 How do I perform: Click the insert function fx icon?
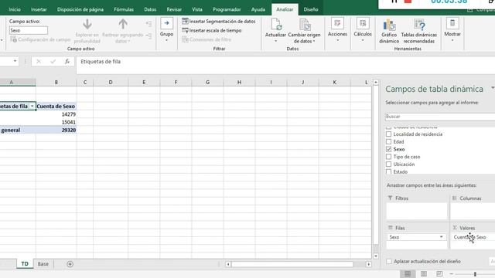pyautogui.click(x=67, y=62)
